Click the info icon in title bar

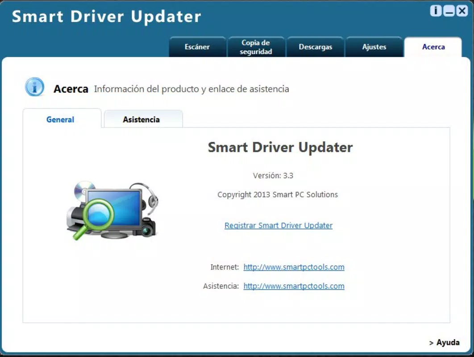pos(436,11)
